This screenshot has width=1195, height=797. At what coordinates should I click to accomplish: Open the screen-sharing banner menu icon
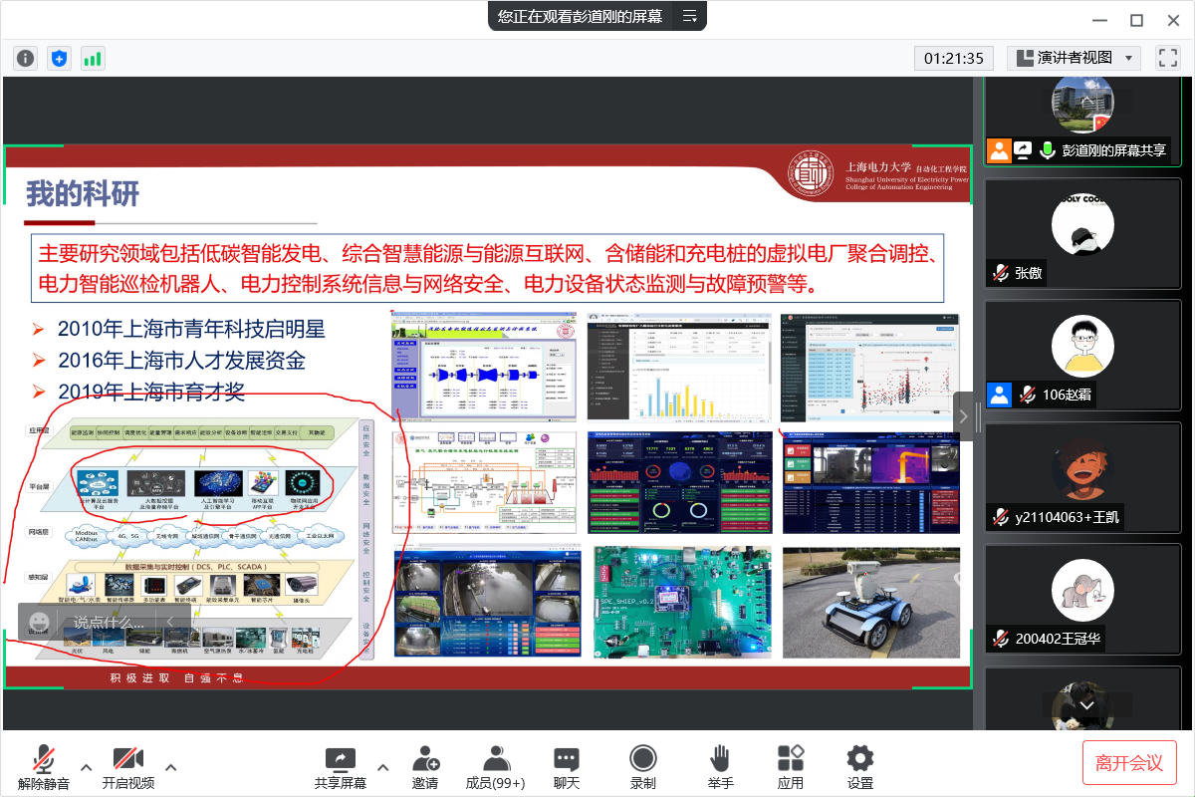pos(689,16)
